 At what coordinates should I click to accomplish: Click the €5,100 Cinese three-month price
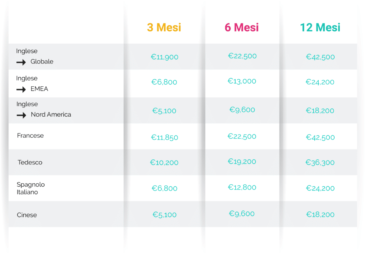[x=165, y=215]
